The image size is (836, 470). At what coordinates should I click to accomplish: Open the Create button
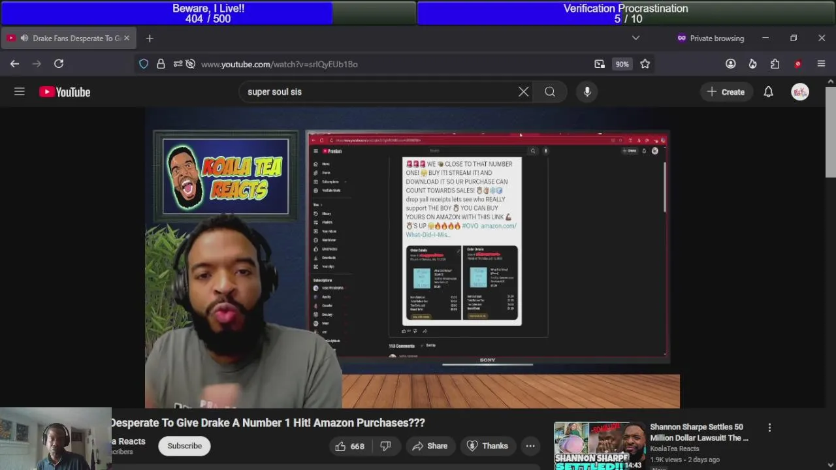726,92
